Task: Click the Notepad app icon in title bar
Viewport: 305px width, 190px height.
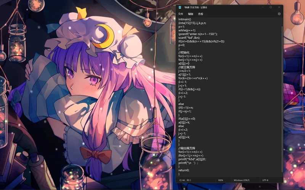Action: [x=180, y=7]
